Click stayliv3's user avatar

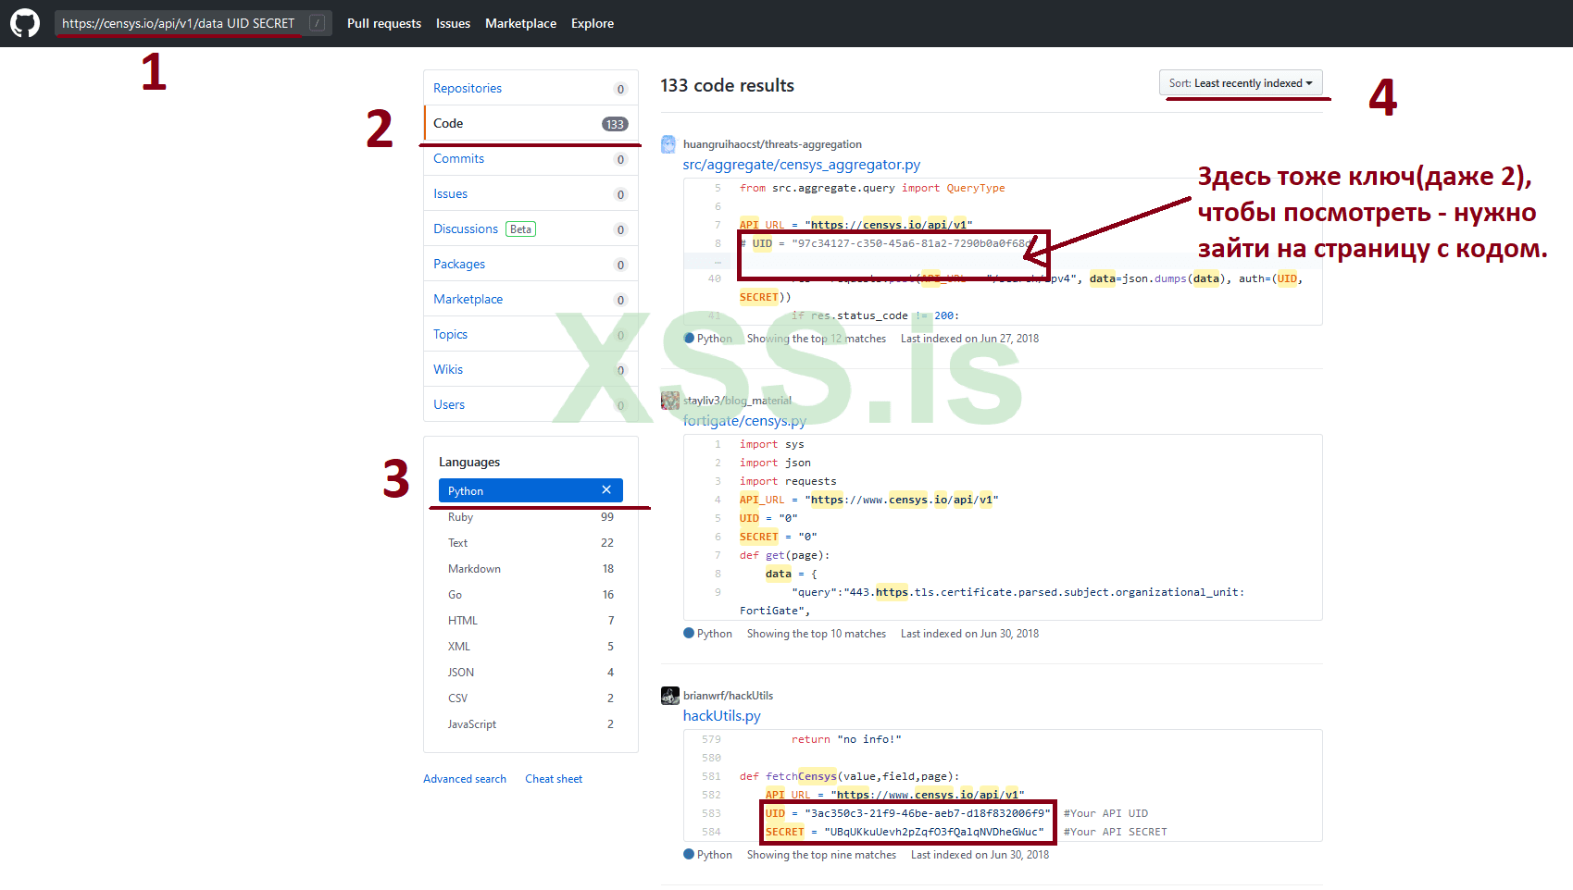coord(670,400)
